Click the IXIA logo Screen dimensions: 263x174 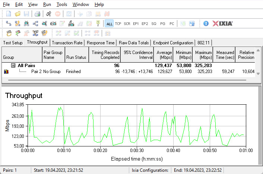(222, 23)
